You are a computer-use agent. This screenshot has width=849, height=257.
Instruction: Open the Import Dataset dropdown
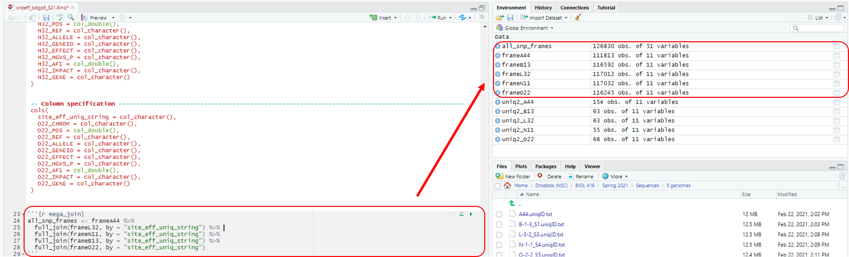(x=544, y=18)
